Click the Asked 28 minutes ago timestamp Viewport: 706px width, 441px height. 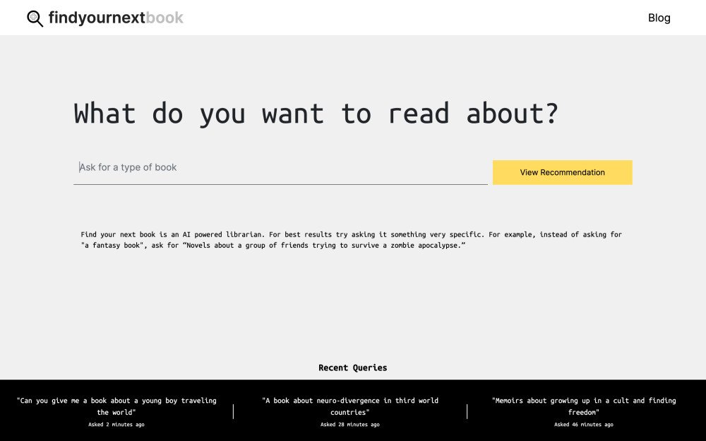pos(351,424)
